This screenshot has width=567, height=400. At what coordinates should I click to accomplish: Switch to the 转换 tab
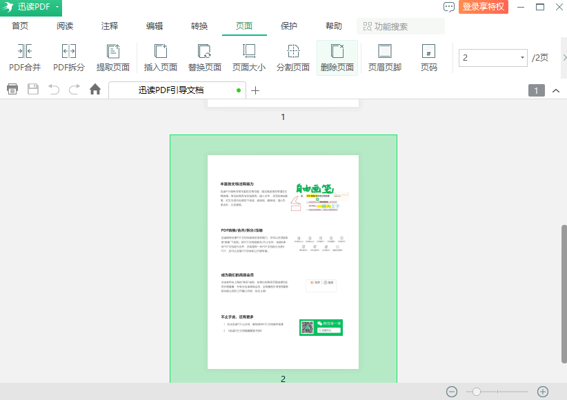click(199, 26)
